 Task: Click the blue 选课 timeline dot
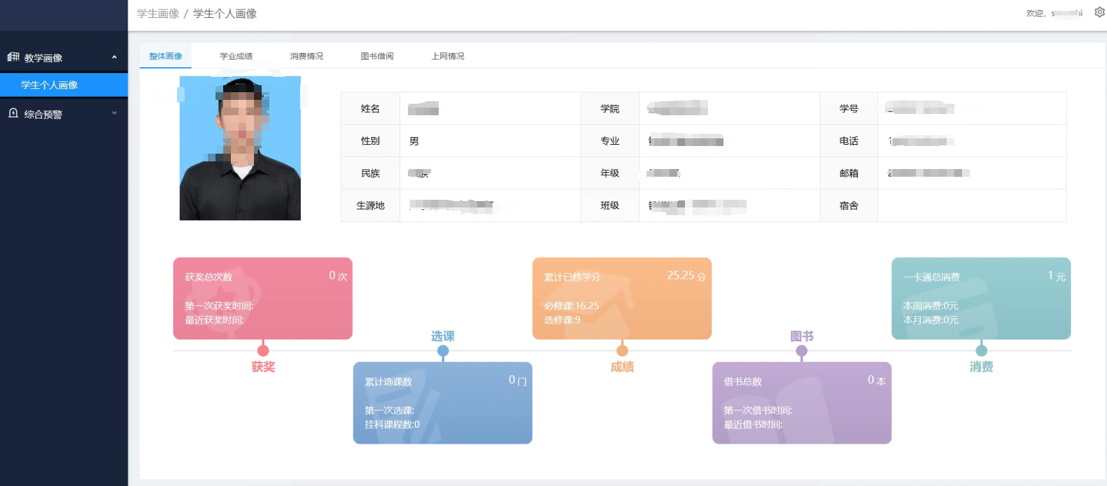443,351
